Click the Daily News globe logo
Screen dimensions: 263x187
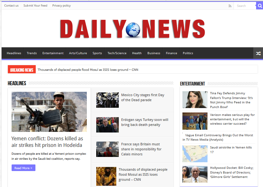[133, 29]
